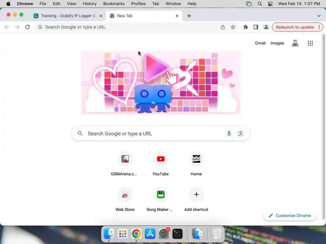Bookmark this tab with the star icon
Screen dimensions: 326x244
(x=233, y=27)
